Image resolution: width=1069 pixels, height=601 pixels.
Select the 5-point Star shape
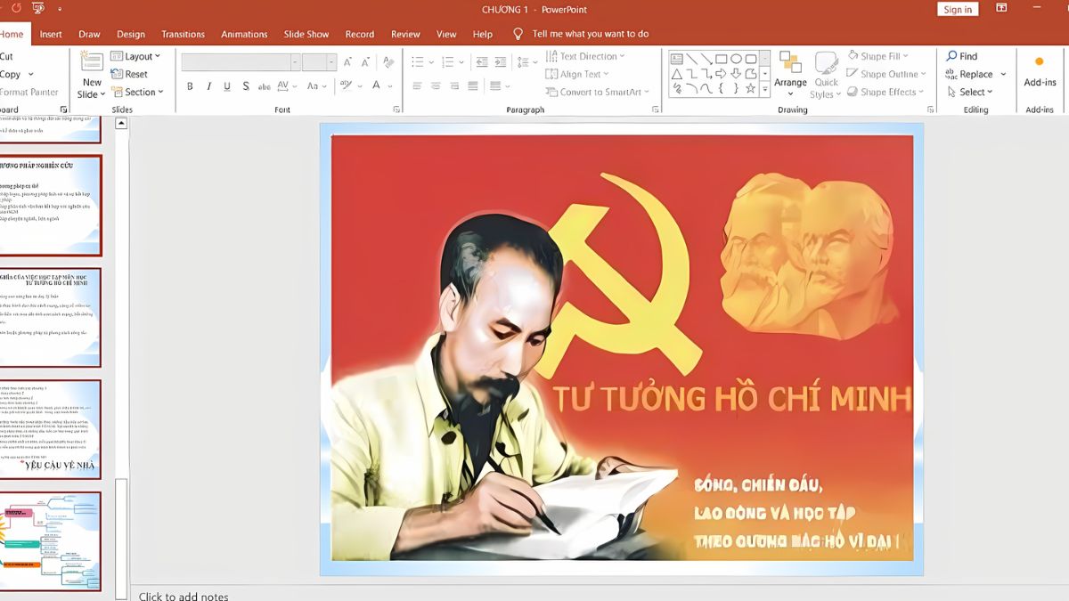[x=751, y=88]
